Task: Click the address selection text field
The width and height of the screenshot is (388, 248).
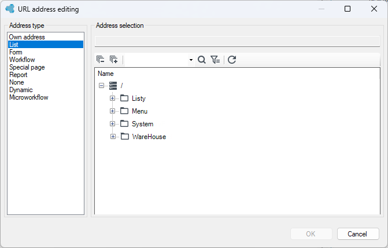Action: click(237, 41)
